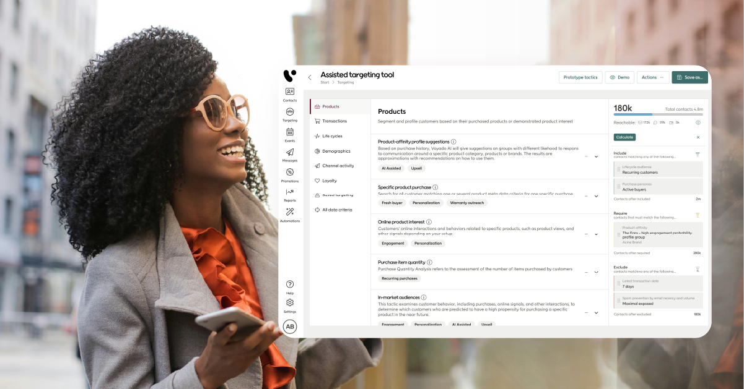Expand Product-affinity profile suggestions chevron

click(x=596, y=156)
